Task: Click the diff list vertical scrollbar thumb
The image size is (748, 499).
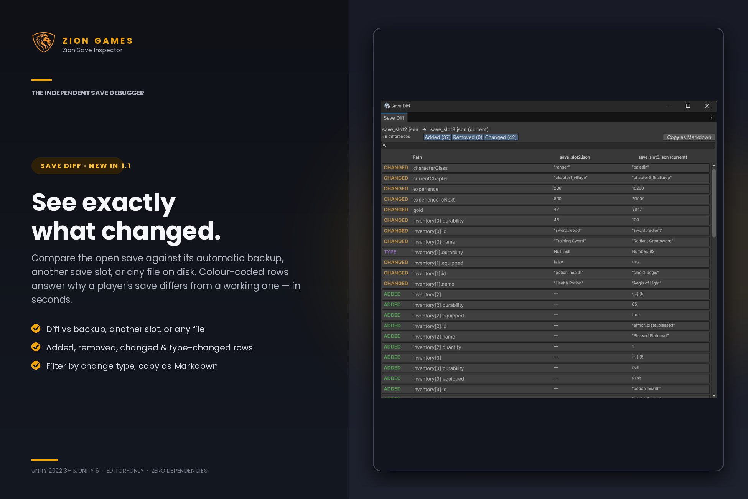Action: pos(714,203)
